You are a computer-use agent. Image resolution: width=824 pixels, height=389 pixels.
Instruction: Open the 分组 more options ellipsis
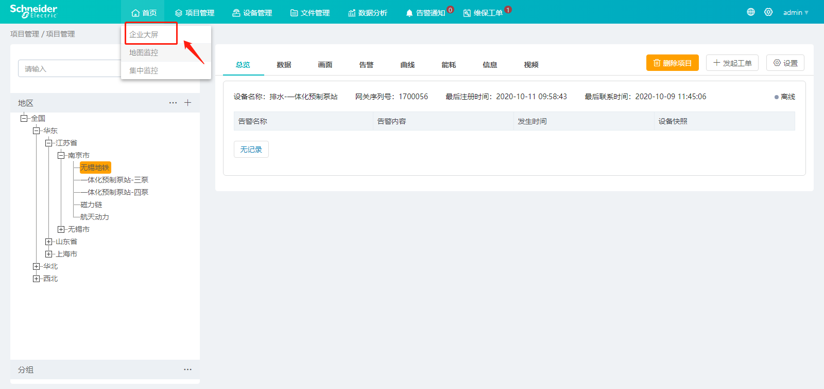(187, 369)
